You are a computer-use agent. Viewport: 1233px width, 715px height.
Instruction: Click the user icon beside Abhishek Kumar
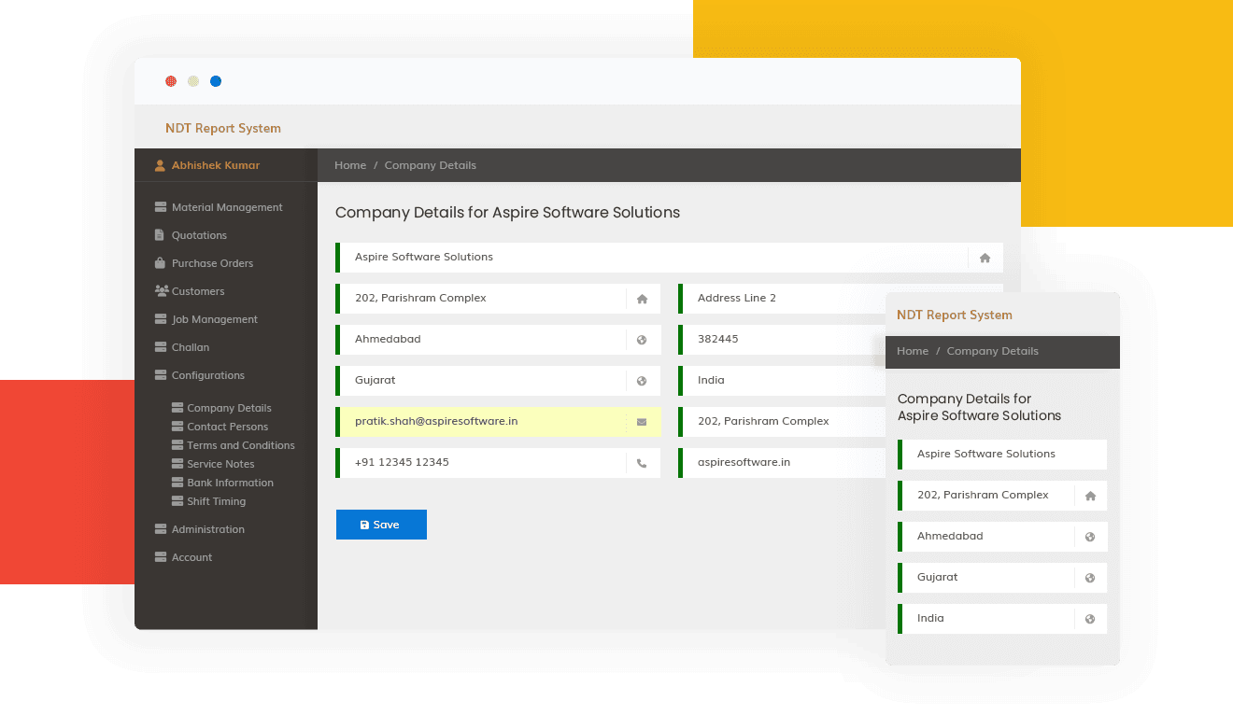point(159,164)
